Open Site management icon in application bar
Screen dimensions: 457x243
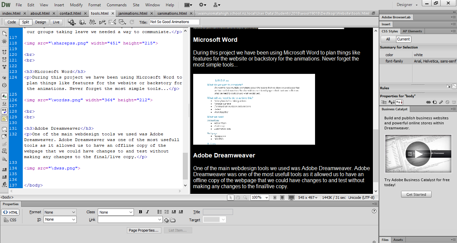217,5
